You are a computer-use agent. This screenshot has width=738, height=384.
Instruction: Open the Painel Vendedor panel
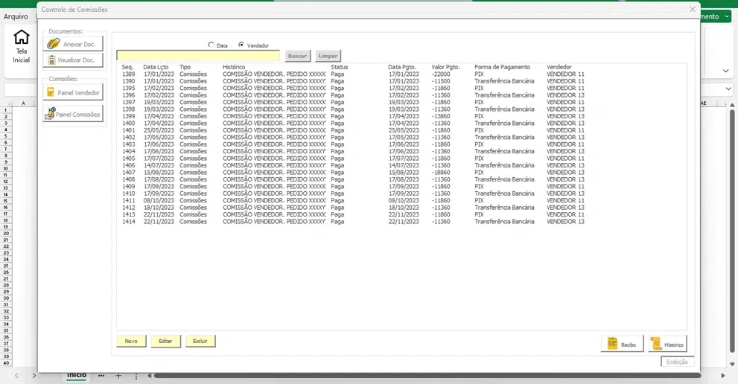(73, 92)
